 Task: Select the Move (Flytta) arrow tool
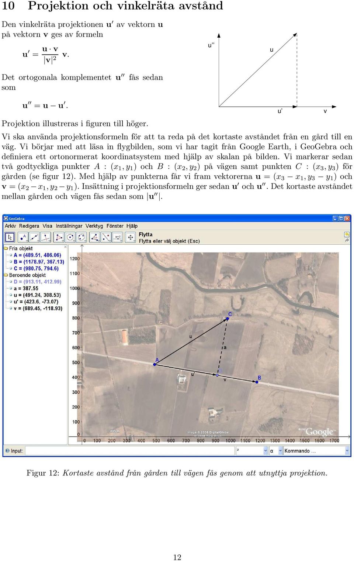coord(10,237)
